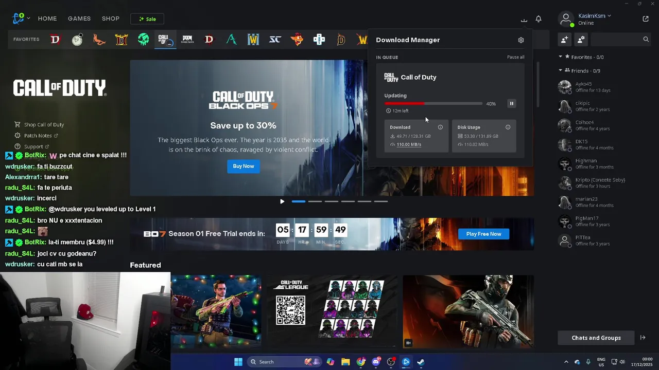Click the Call of Duty update progress bar
659x370 pixels.
pos(433,103)
